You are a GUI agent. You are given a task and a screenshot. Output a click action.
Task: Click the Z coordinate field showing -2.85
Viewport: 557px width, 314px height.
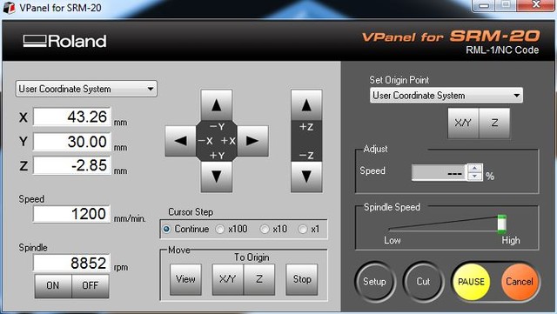tap(72, 165)
